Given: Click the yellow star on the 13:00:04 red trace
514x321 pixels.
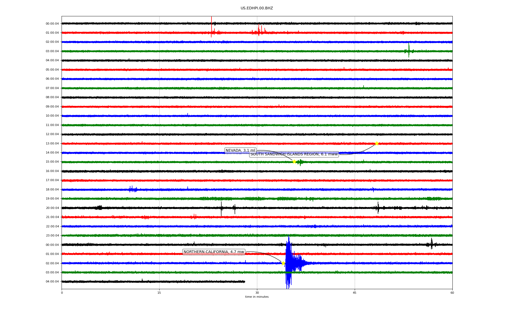Looking at the screenshot, I should 377,144.
